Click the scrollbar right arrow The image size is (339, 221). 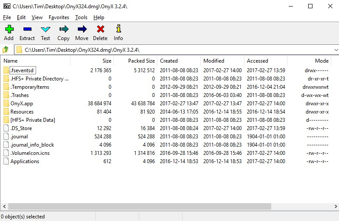point(336,206)
